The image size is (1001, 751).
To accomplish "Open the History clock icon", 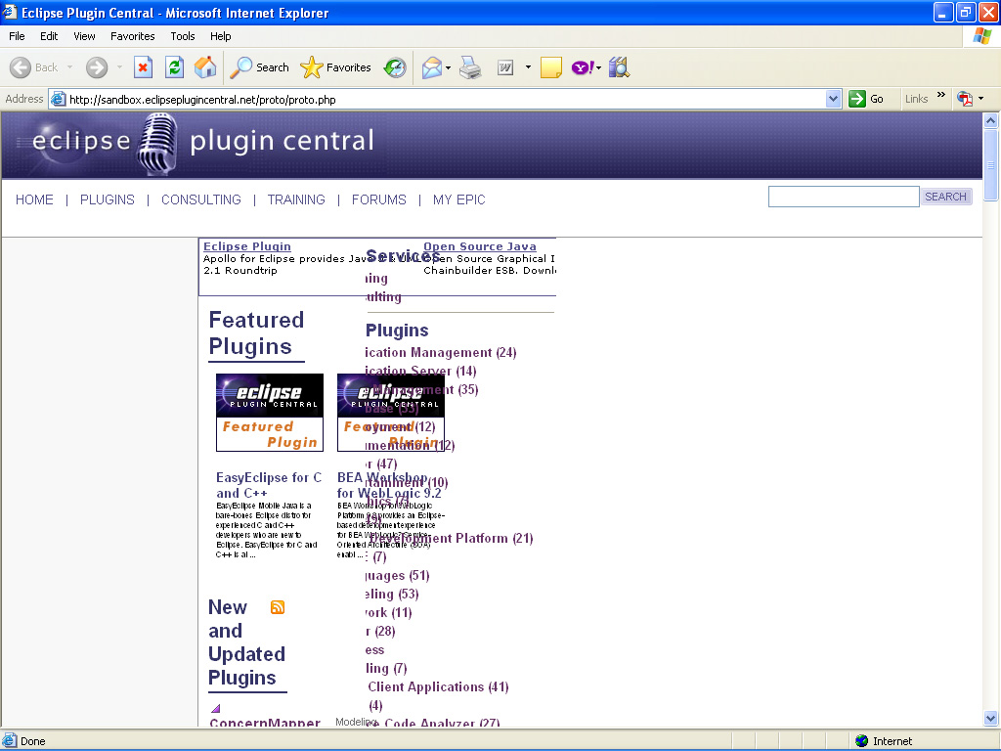I will click(x=395, y=67).
